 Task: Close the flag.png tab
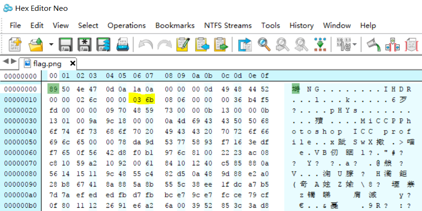click(72, 63)
